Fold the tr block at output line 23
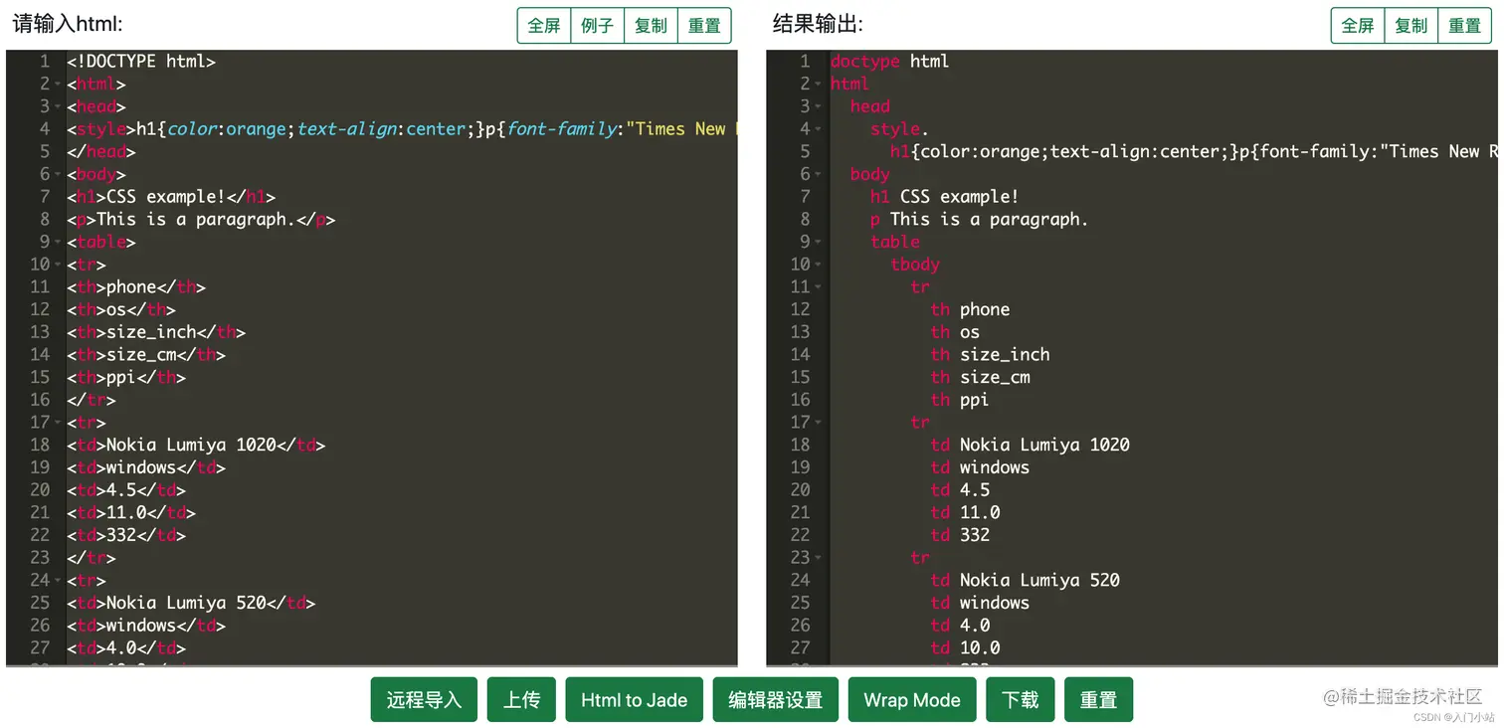The image size is (1504, 728). 819,559
